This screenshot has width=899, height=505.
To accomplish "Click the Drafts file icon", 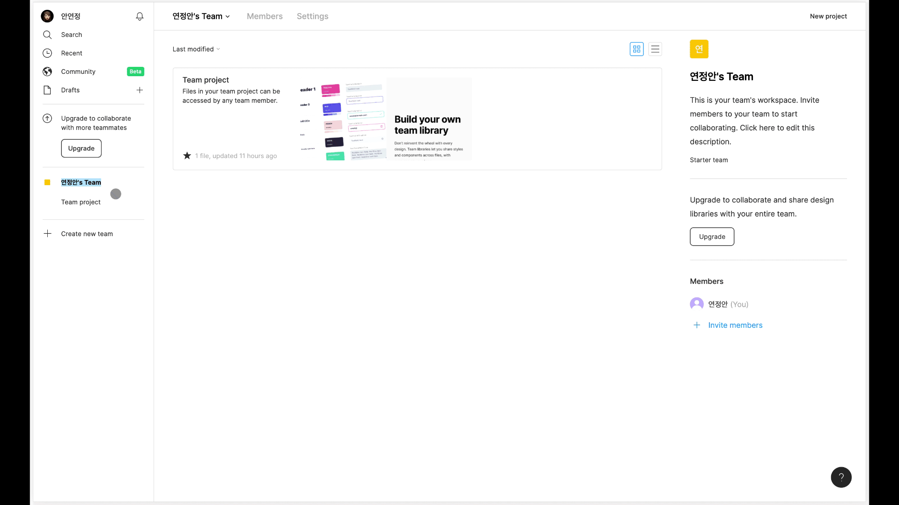I will coord(47,90).
